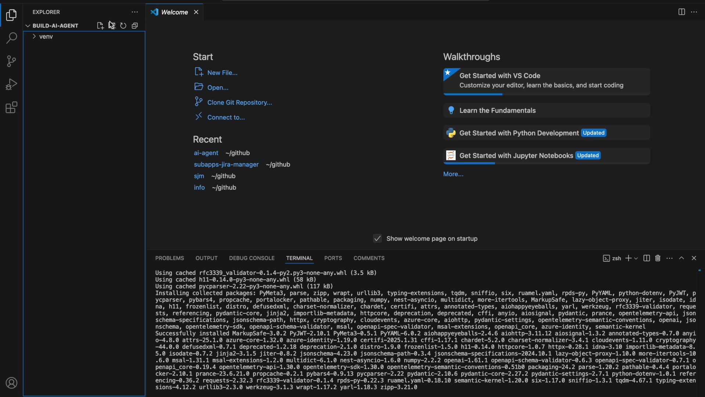Open recent ai-agent project
The height and width of the screenshot is (397, 705).
206,153
